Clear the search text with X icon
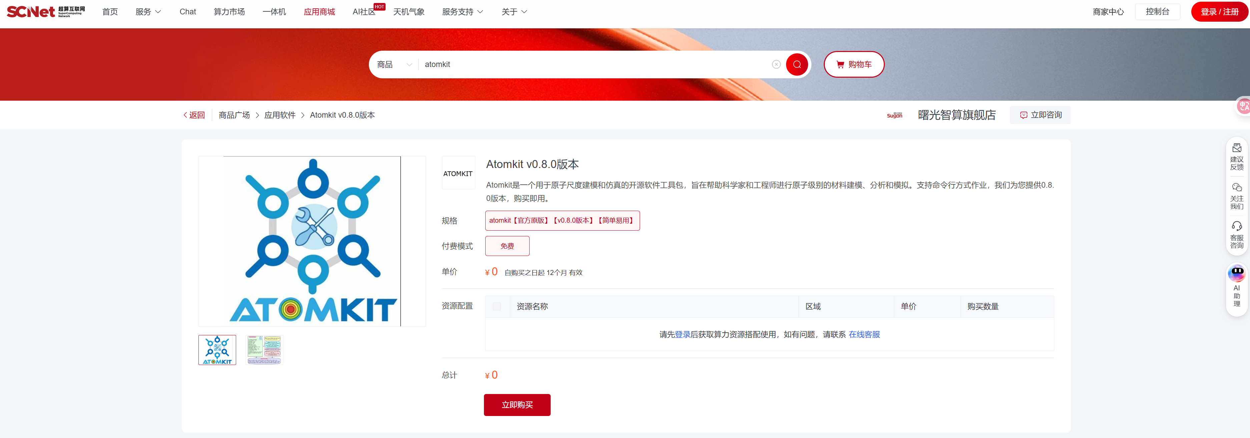 [x=776, y=65]
